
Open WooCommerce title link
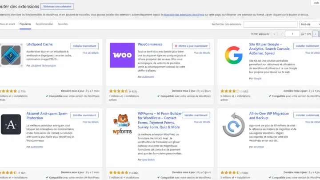(x=150, y=44)
